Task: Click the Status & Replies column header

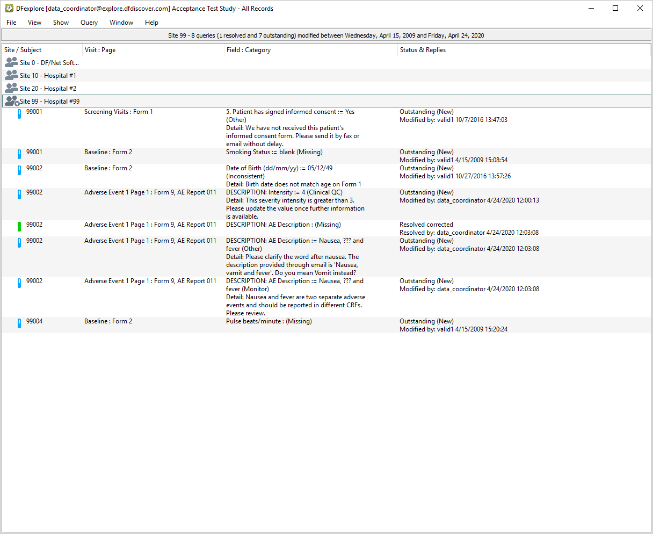Action: point(423,50)
